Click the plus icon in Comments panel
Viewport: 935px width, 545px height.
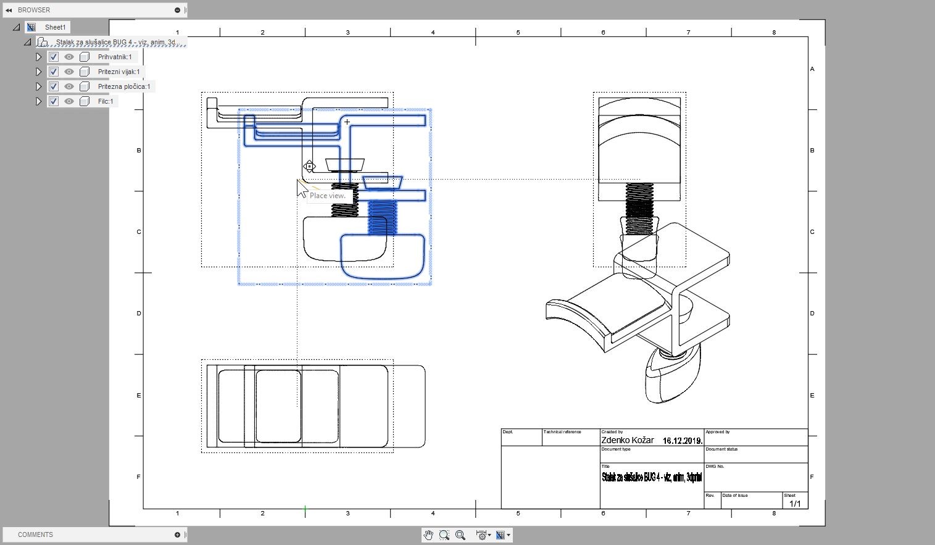click(x=177, y=535)
